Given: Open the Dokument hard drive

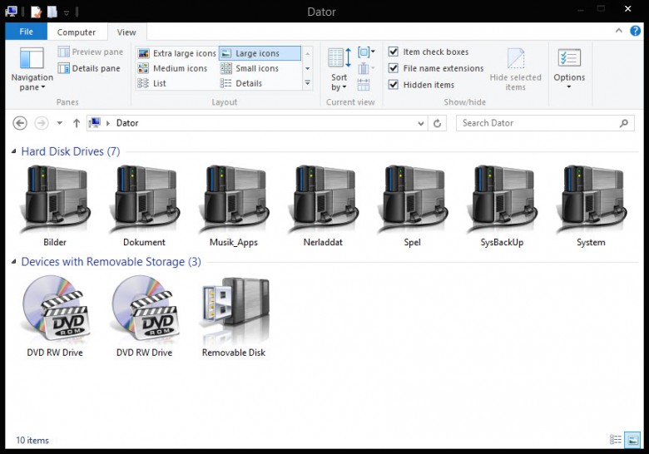Looking at the screenshot, I should point(145,199).
